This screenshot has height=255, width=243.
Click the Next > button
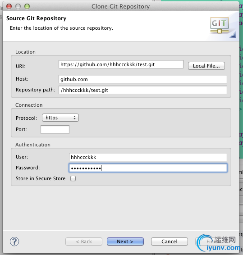click(x=125, y=241)
